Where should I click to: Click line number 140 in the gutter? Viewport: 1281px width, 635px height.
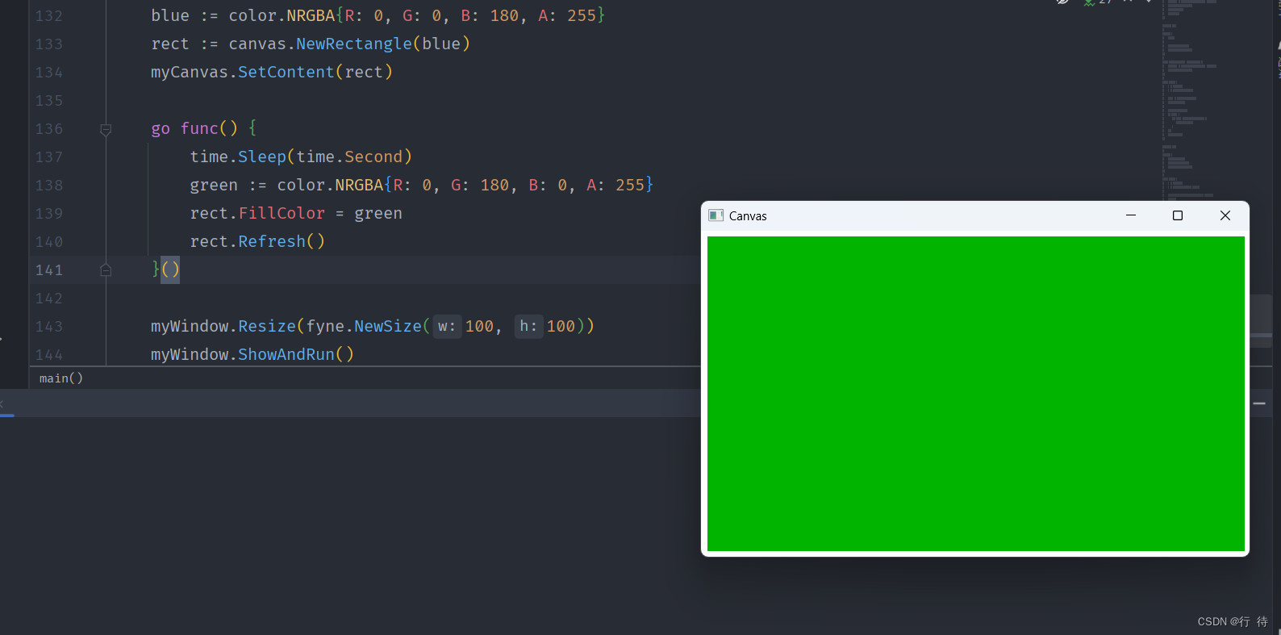49,242
